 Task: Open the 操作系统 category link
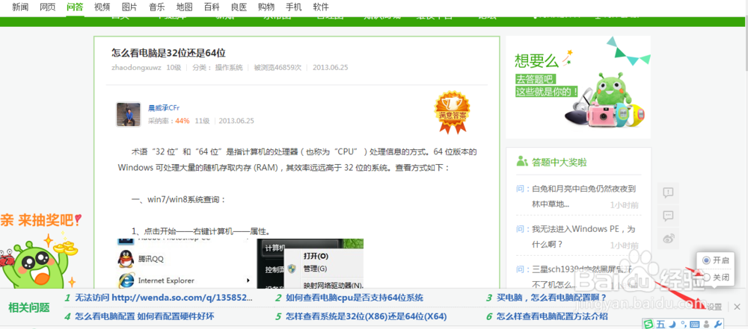229,68
